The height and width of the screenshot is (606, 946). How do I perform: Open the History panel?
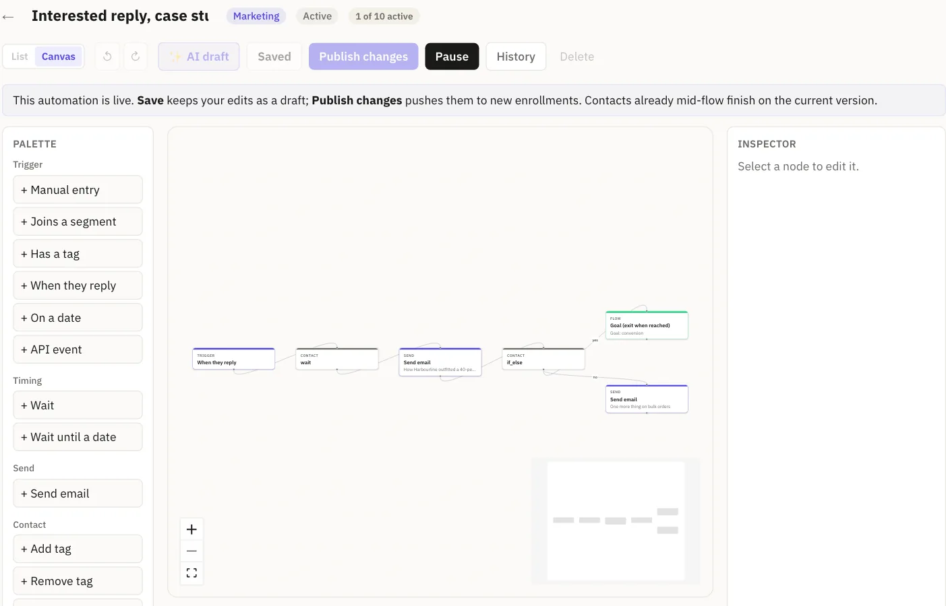pos(516,57)
